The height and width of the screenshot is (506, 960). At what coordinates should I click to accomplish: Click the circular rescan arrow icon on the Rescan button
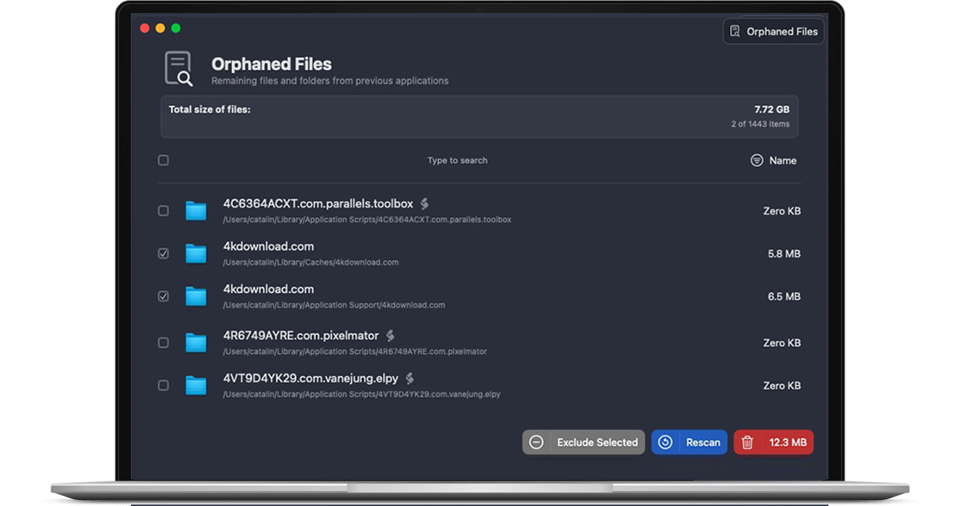666,442
